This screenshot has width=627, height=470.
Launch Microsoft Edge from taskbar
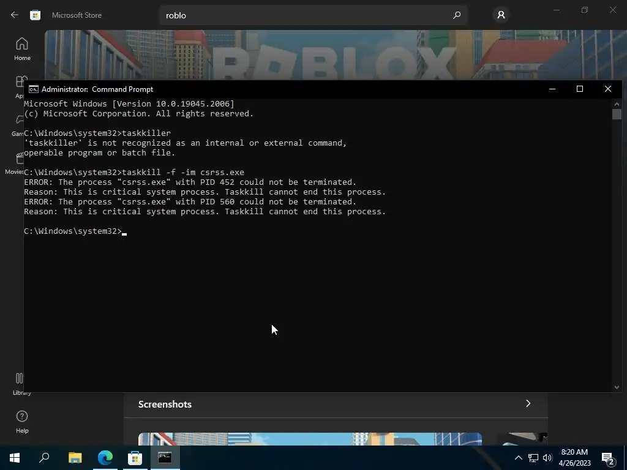tap(105, 458)
